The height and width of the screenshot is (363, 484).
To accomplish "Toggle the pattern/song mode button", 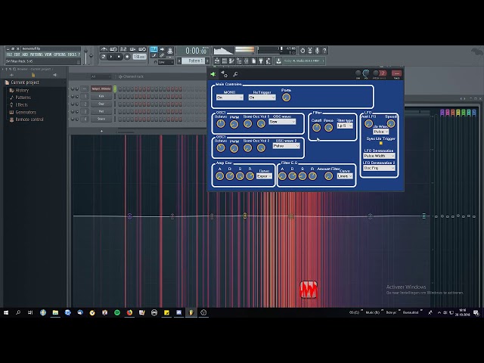I will pyautogui.click(x=104, y=57).
